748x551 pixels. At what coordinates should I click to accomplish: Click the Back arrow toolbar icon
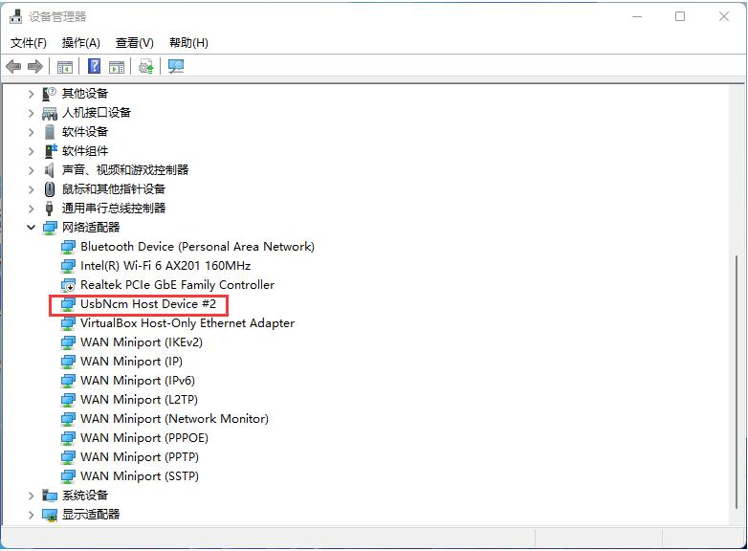click(13, 66)
